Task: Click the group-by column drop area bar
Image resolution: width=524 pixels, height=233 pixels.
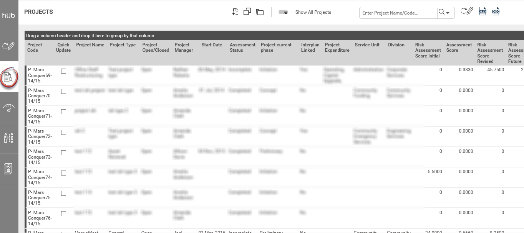Action: click(x=274, y=36)
